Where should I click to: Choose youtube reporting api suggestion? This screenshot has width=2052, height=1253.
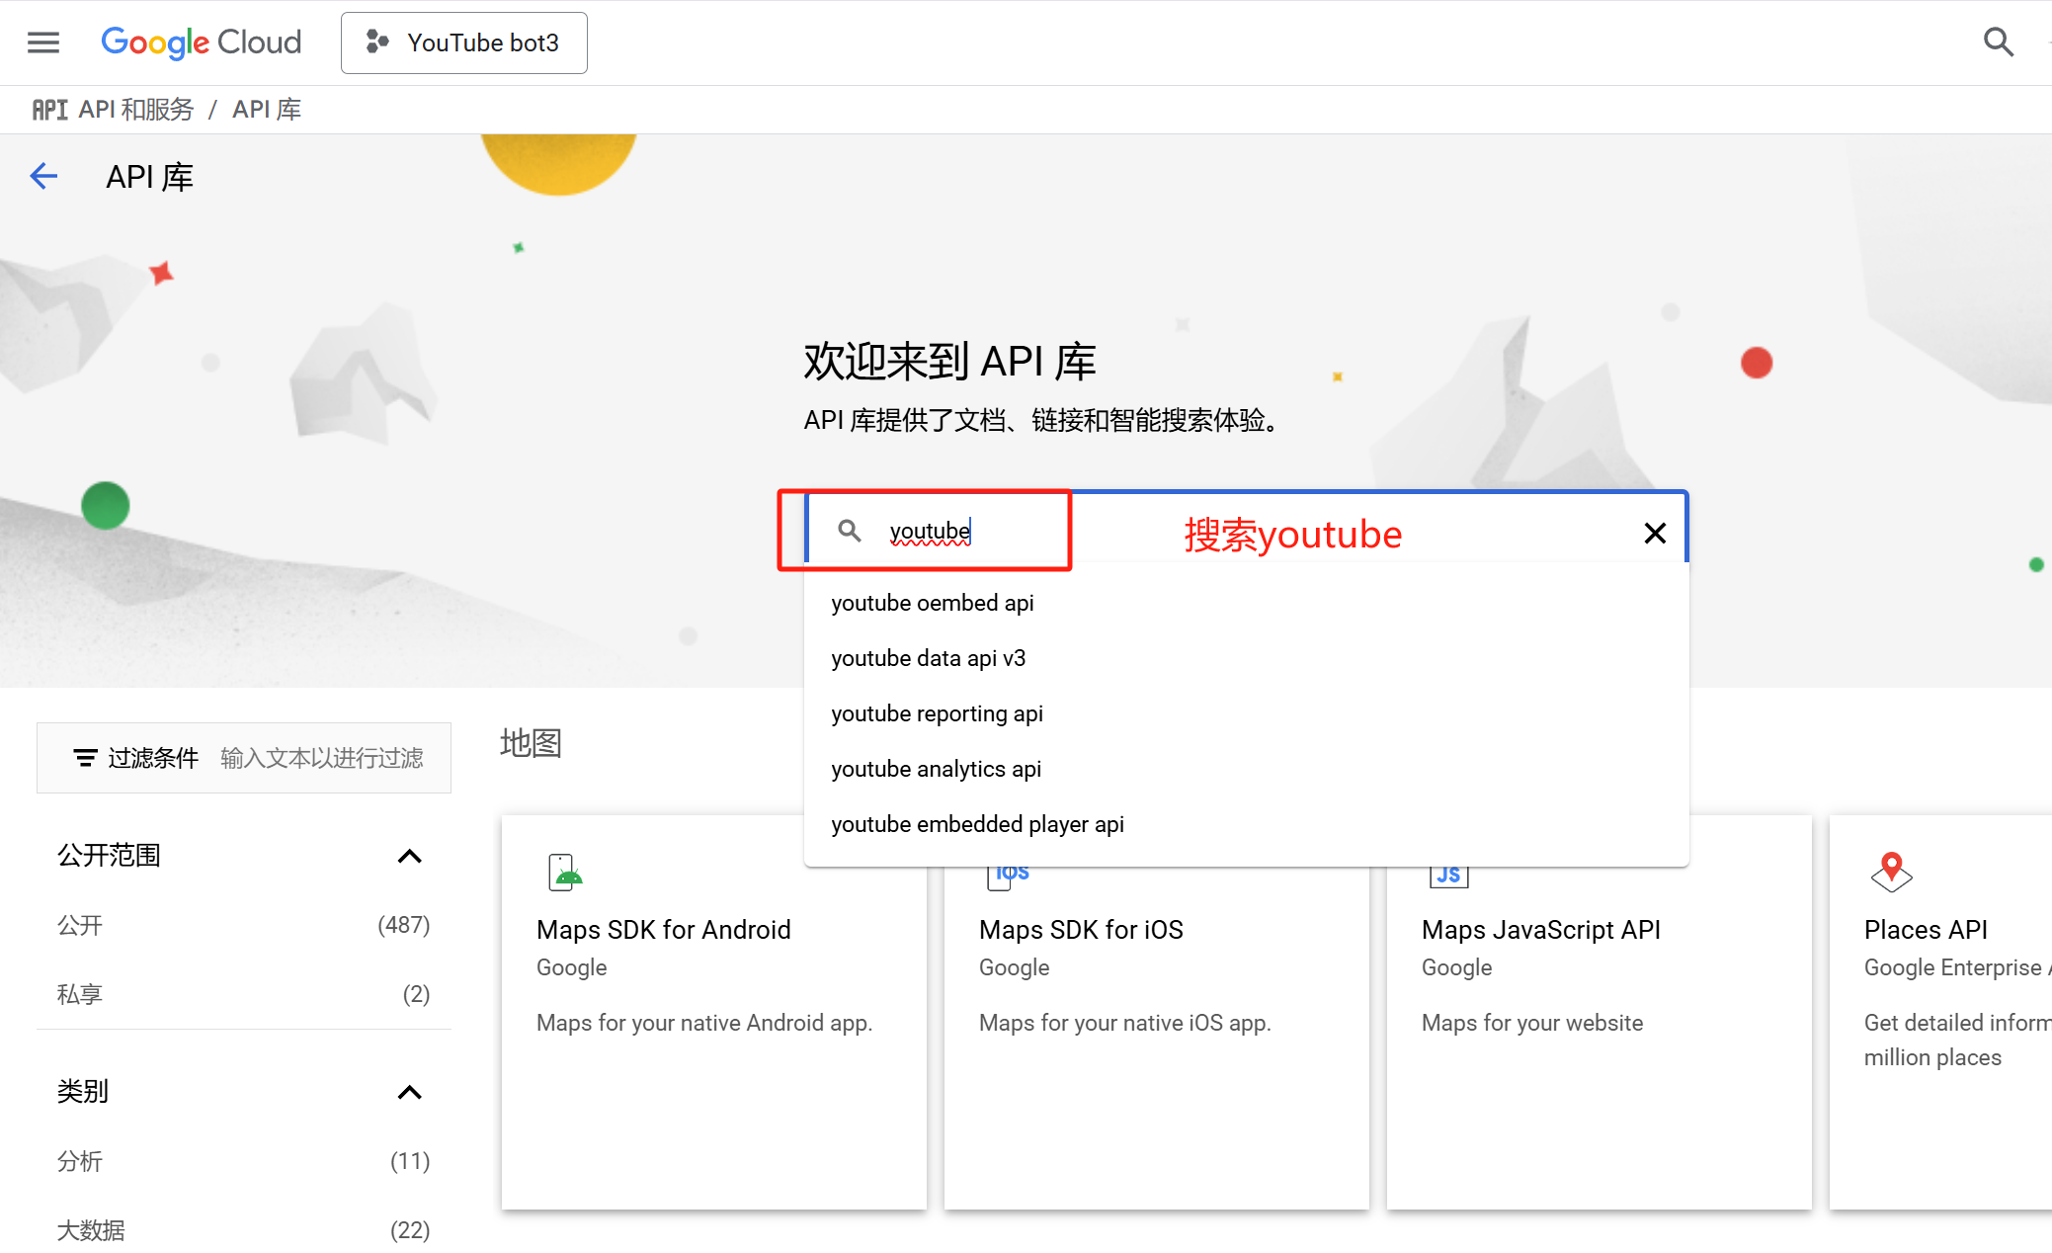coord(937,713)
